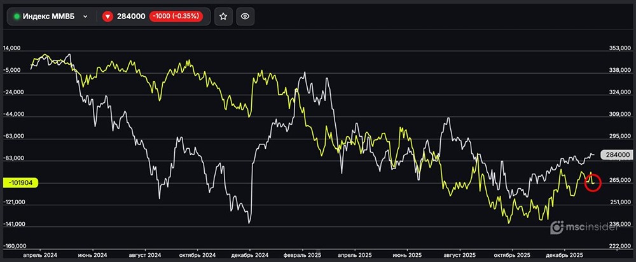Click the октябрь 2025 date label
Screen dimensions: 636x262
click(x=512, y=255)
